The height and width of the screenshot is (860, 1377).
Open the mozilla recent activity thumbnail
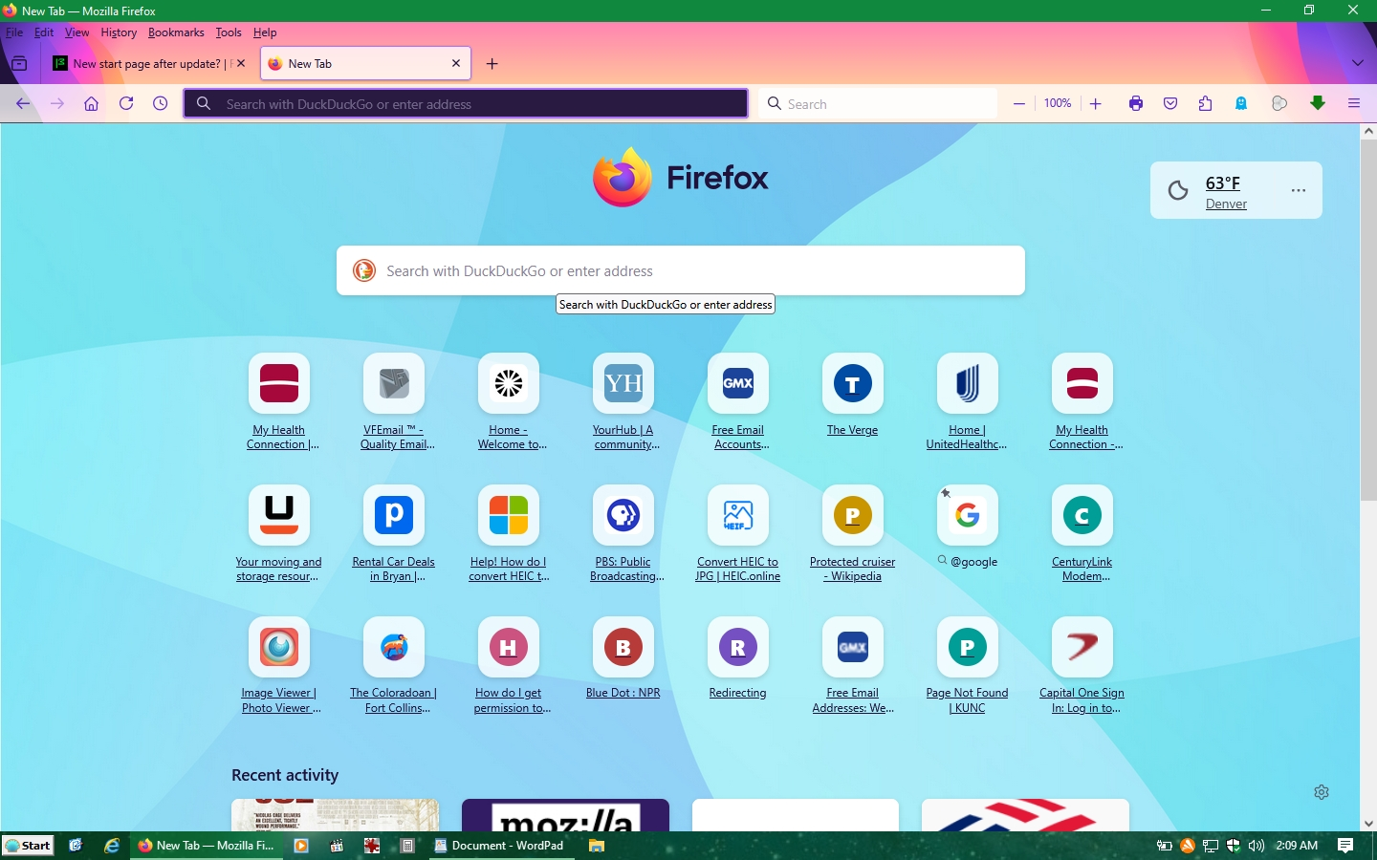pos(565,815)
